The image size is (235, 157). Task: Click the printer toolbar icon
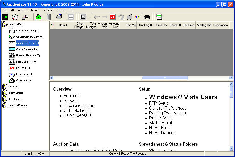(59, 17)
